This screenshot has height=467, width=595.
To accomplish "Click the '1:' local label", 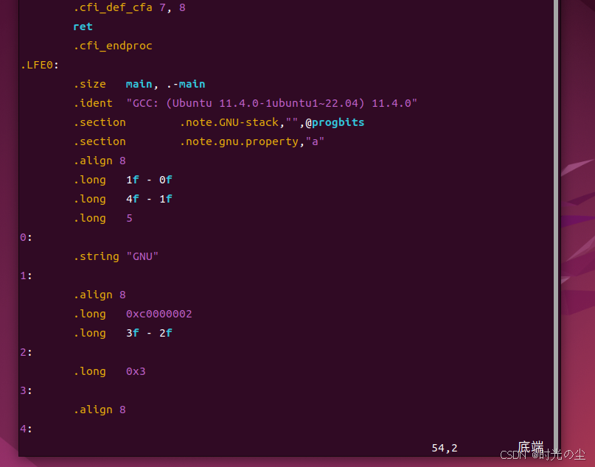I will pos(27,275).
